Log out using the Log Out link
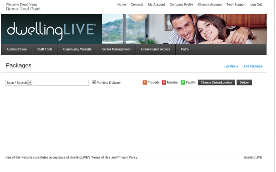Screen dimensions: 276x172 [256, 5]
